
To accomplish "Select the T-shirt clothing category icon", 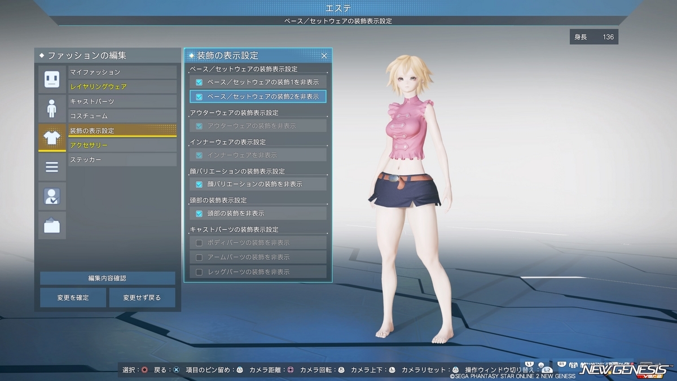I will pos(52,138).
